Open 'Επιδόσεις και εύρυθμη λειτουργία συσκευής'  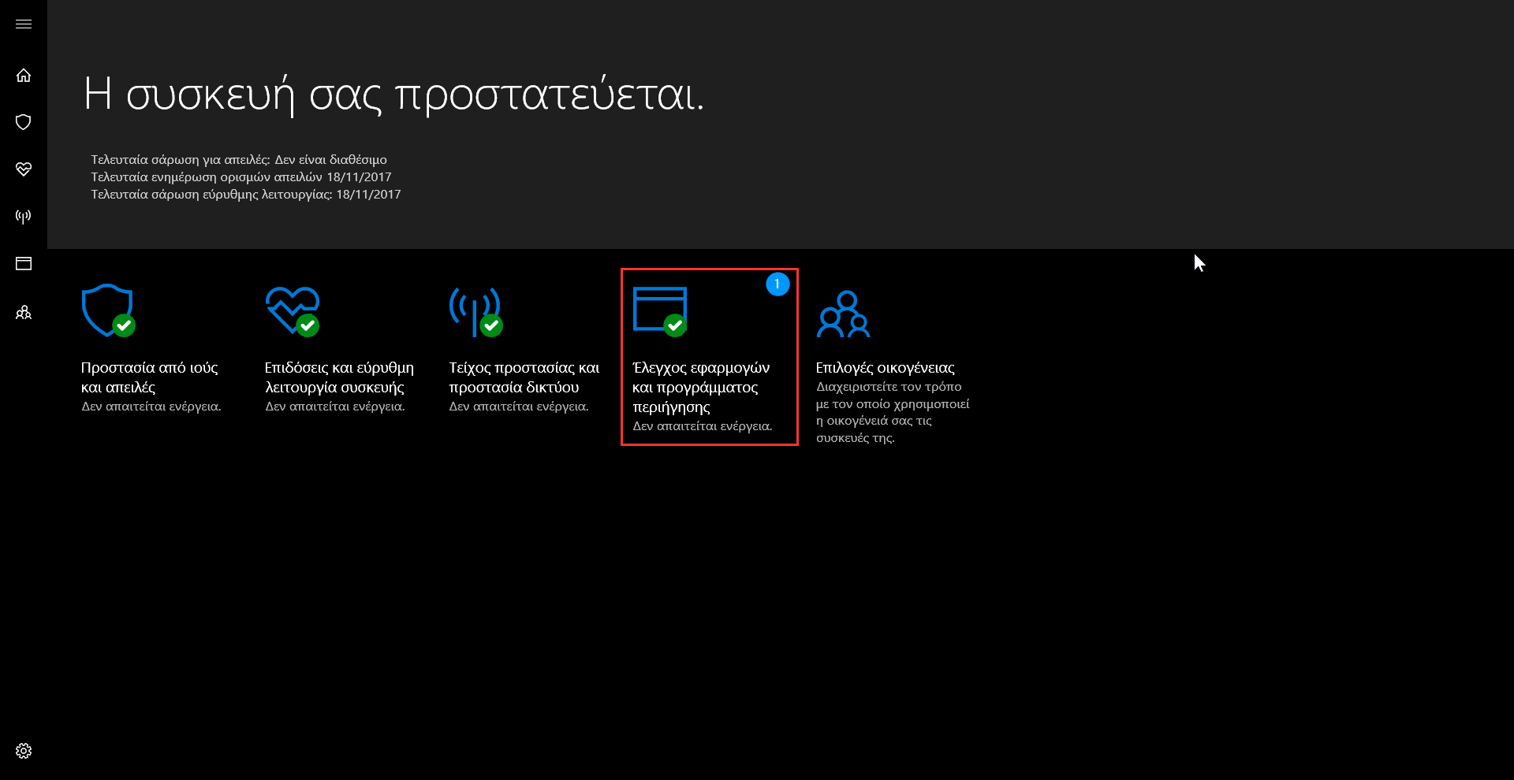[339, 377]
